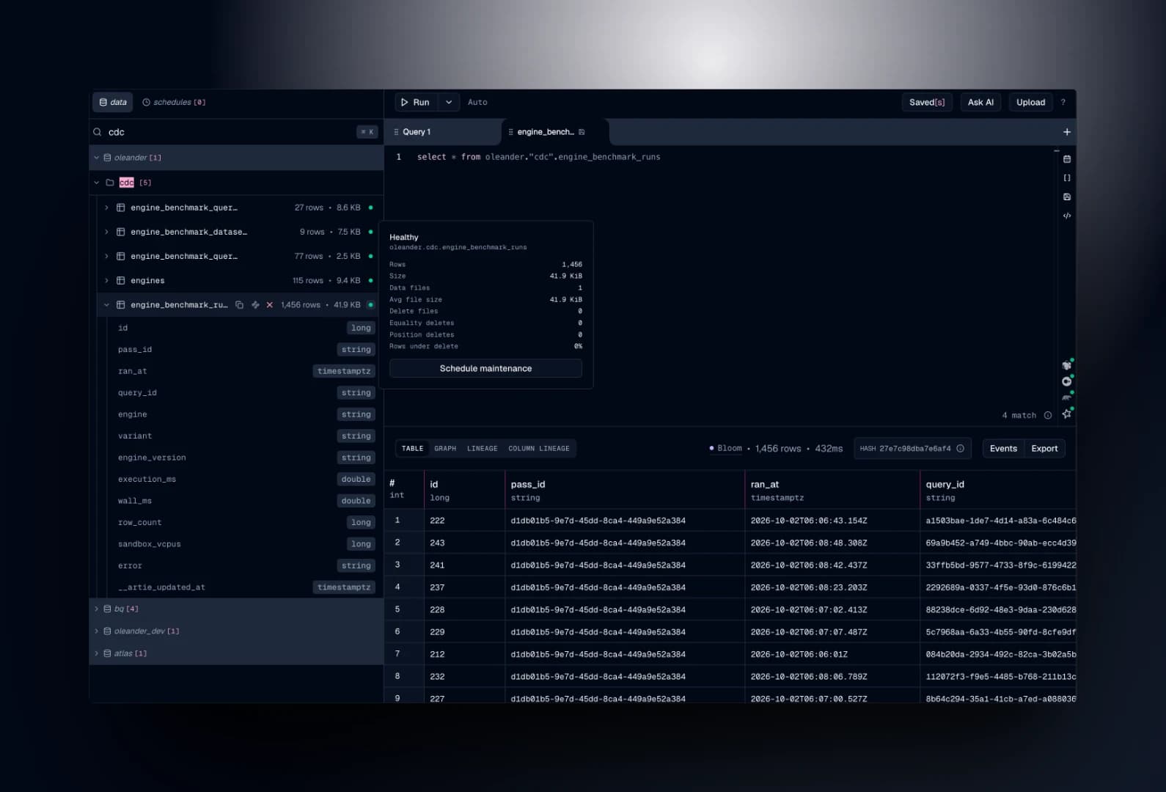Open the Saved queries button
This screenshot has height=792, width=1166.
[x=927, y=103]
